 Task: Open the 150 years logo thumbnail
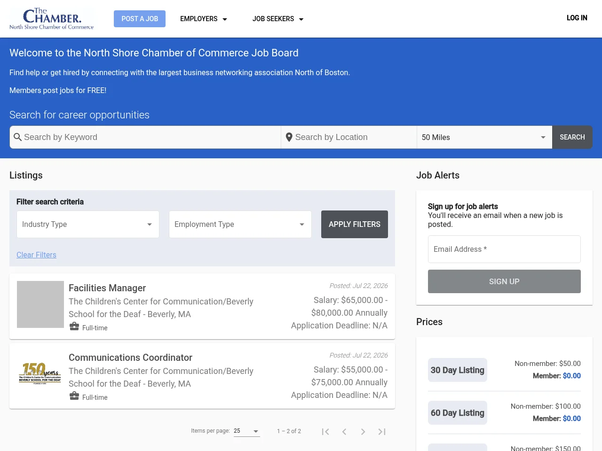pyautogui.click(x=40, y=373)
